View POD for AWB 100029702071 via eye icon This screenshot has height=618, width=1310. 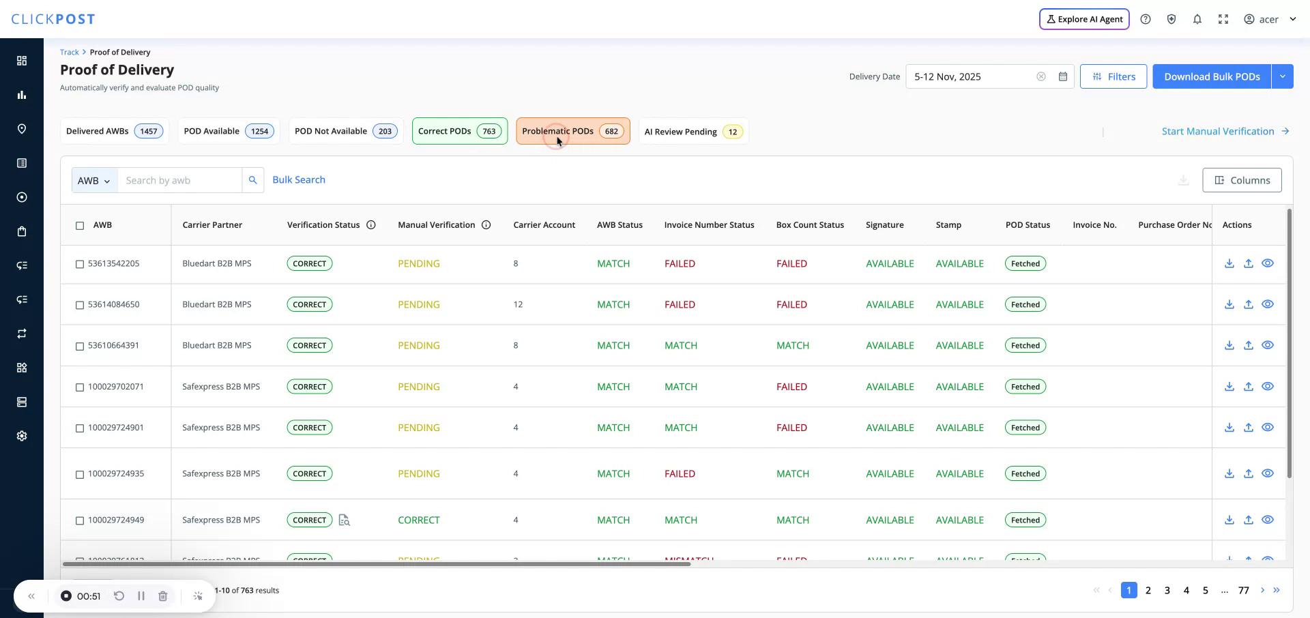click(x=1267, y=386)
